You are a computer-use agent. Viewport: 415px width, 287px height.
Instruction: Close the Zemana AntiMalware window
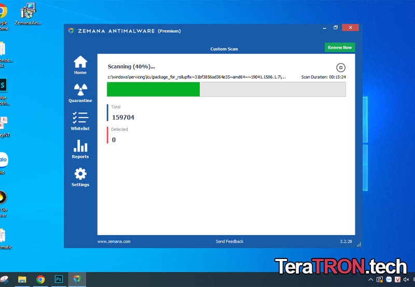tap(351, 28)
